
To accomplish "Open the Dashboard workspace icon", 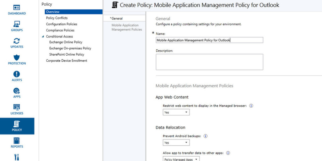I will tap(17, 8).
